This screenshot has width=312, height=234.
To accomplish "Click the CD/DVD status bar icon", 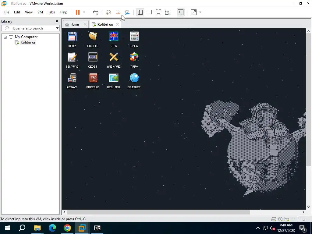I will point(280,219).
